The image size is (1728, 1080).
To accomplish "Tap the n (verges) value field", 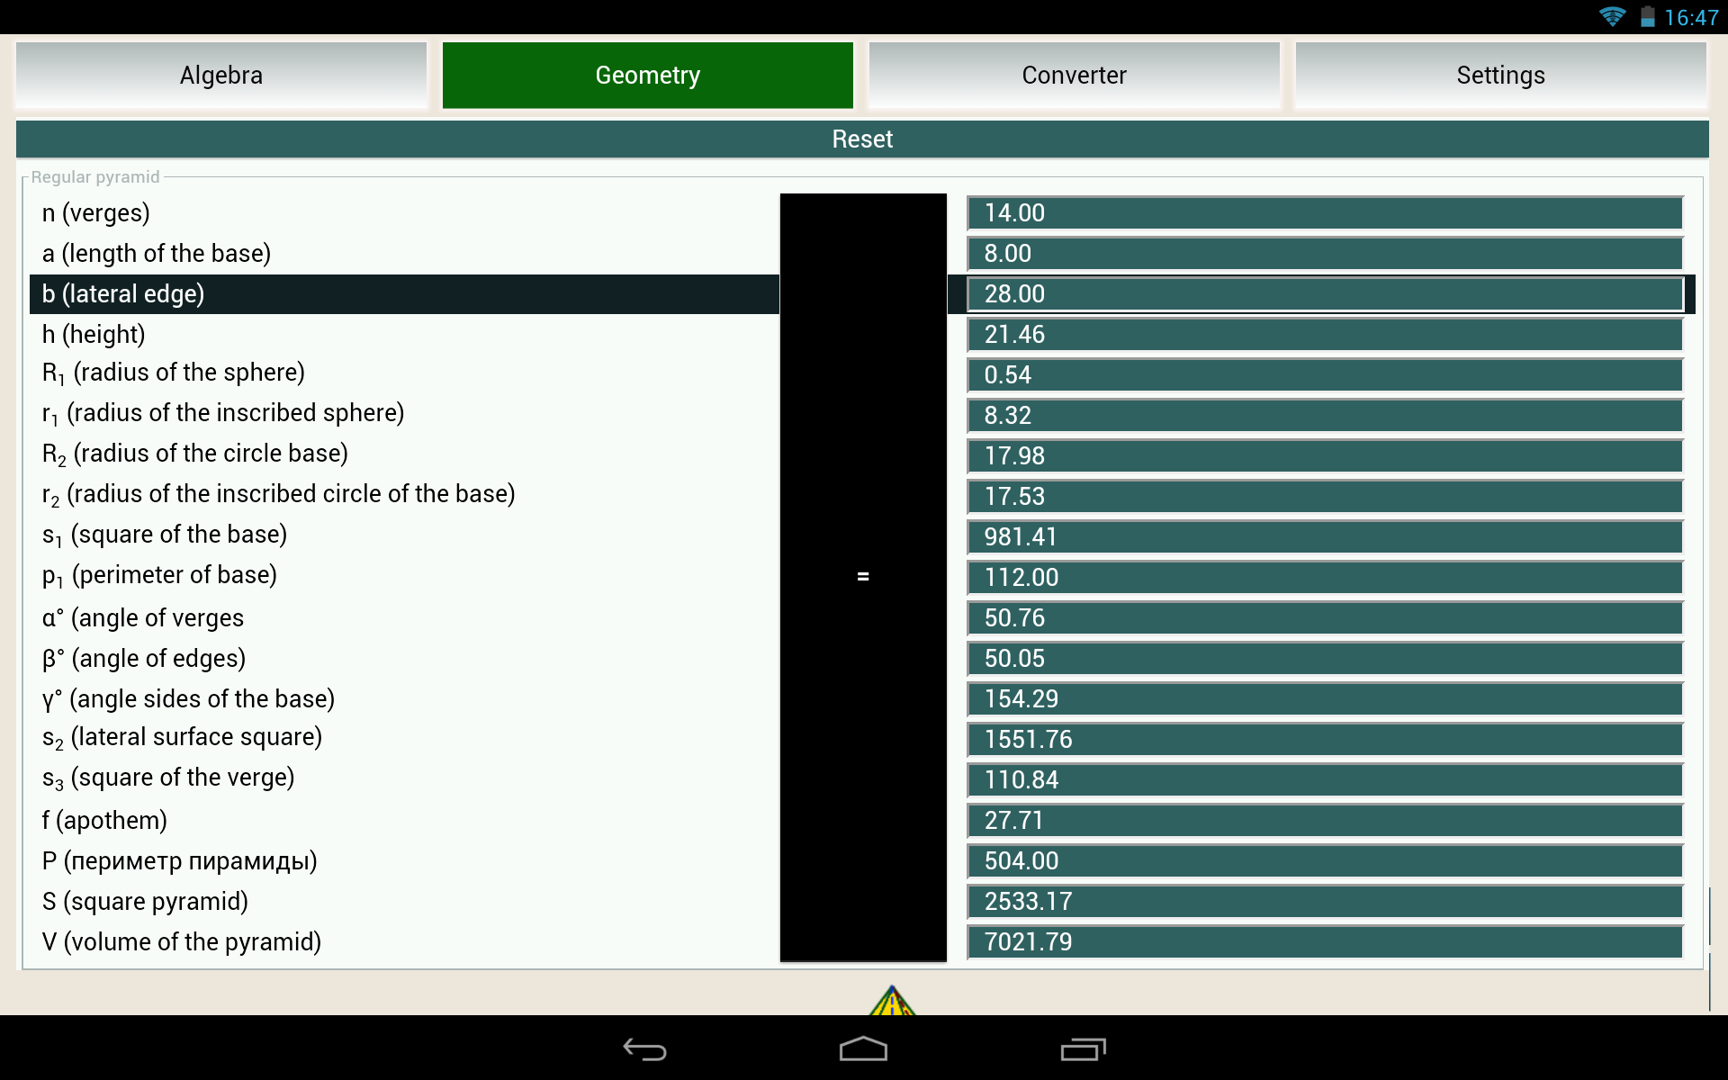I will pyautogui.click(x=1324, y=213).
